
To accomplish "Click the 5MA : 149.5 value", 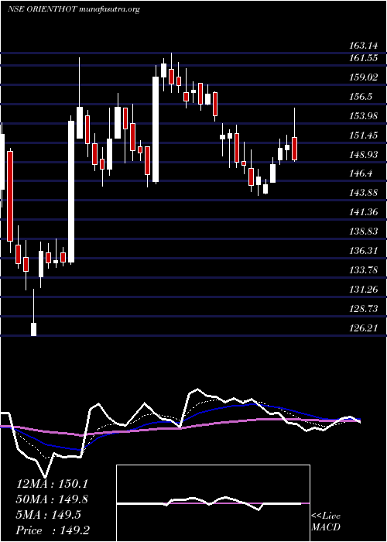I will pos(49,515).
